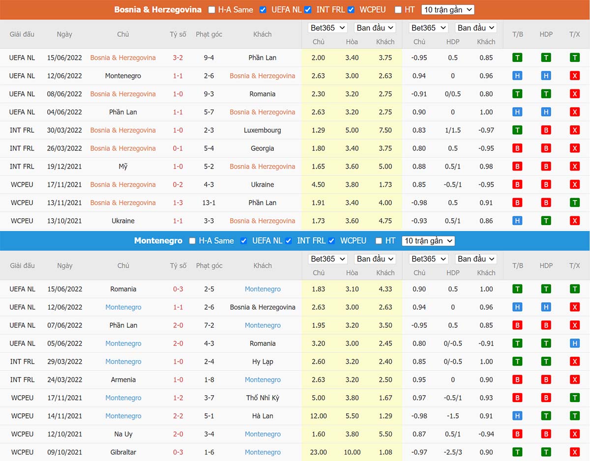Click Montenegro team link in Romania 0-3 row

click(263, 289)
